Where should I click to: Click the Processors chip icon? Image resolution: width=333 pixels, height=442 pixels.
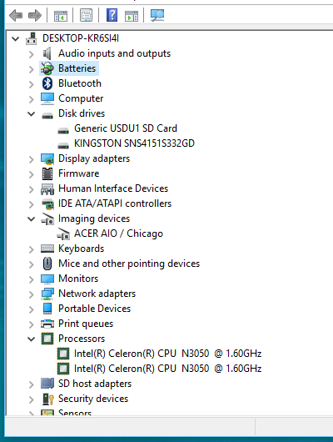(x=47, y=339)
